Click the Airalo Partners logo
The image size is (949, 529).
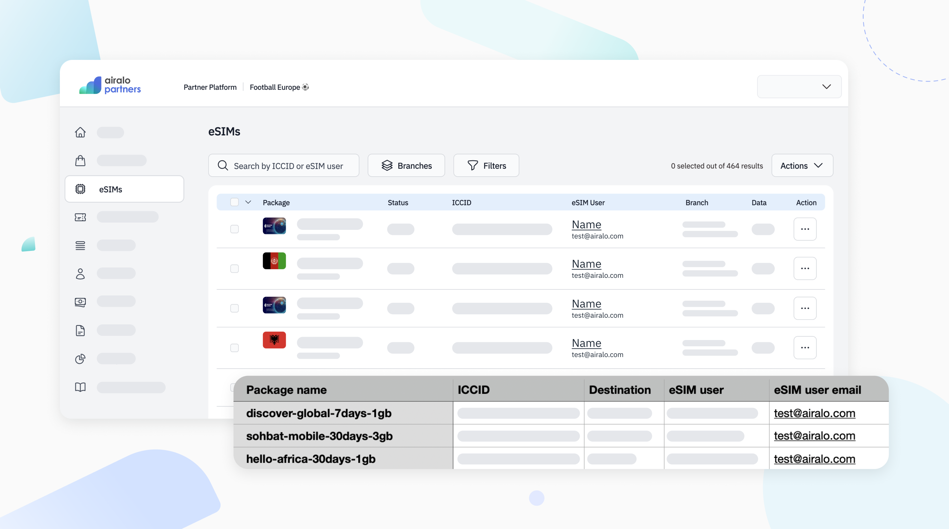(x=110, y=86)
